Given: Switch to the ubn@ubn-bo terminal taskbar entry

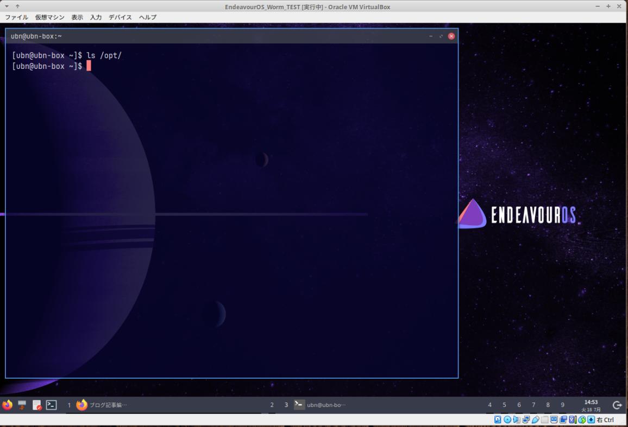Looking at the screenshot, I should coord(319,405).
